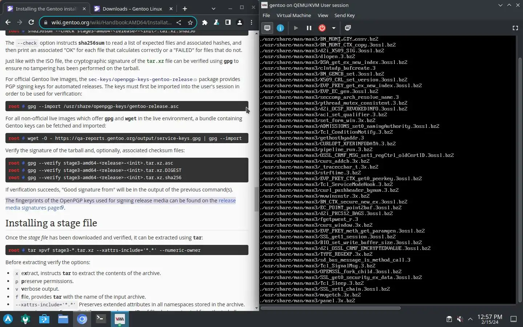The image size is (523, 327).
Task: Show the graphical console monitor view
Action: [x=267, y=28]
